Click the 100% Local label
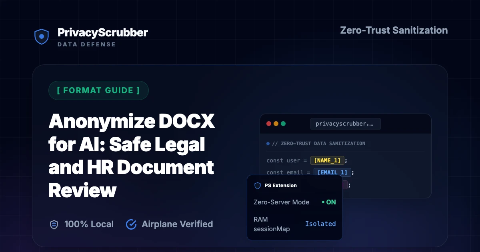The width and height of the screenshot is (480, 252). click(x=89, y=224)
